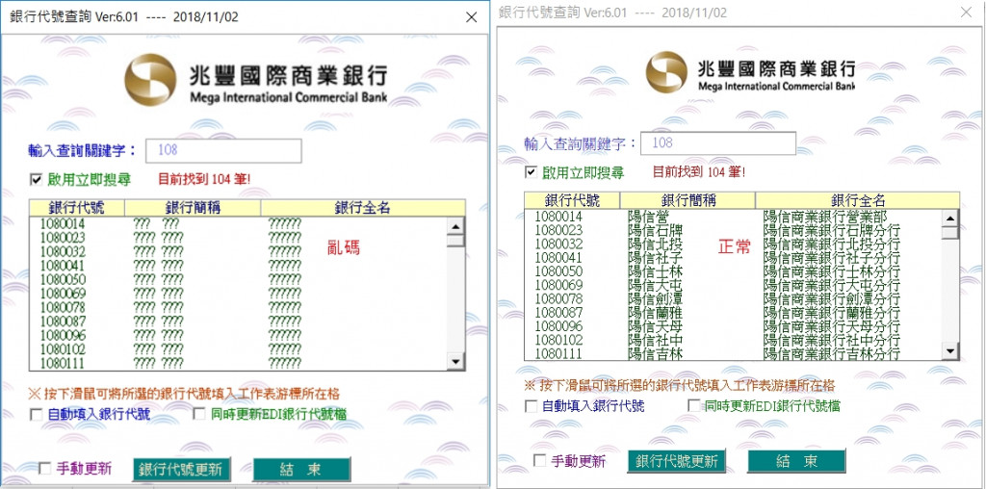Select 陽信營 row 1080014 in right window

point(733,217)
